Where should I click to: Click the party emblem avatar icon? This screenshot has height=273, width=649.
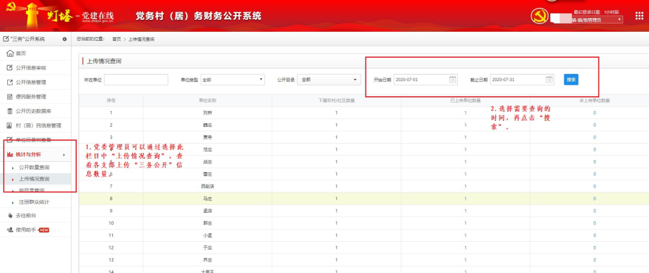coord(540,16)
